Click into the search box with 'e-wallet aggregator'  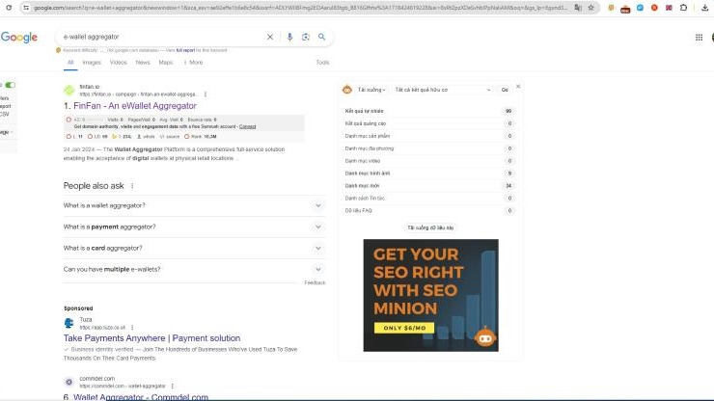tap(162, 37)
